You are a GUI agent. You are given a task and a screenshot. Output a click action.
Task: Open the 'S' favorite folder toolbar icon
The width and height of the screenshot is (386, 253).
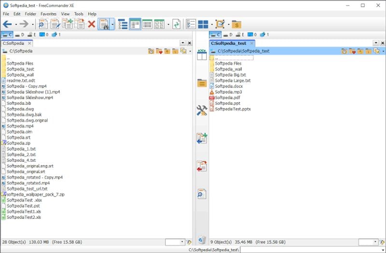pos(236,25)
